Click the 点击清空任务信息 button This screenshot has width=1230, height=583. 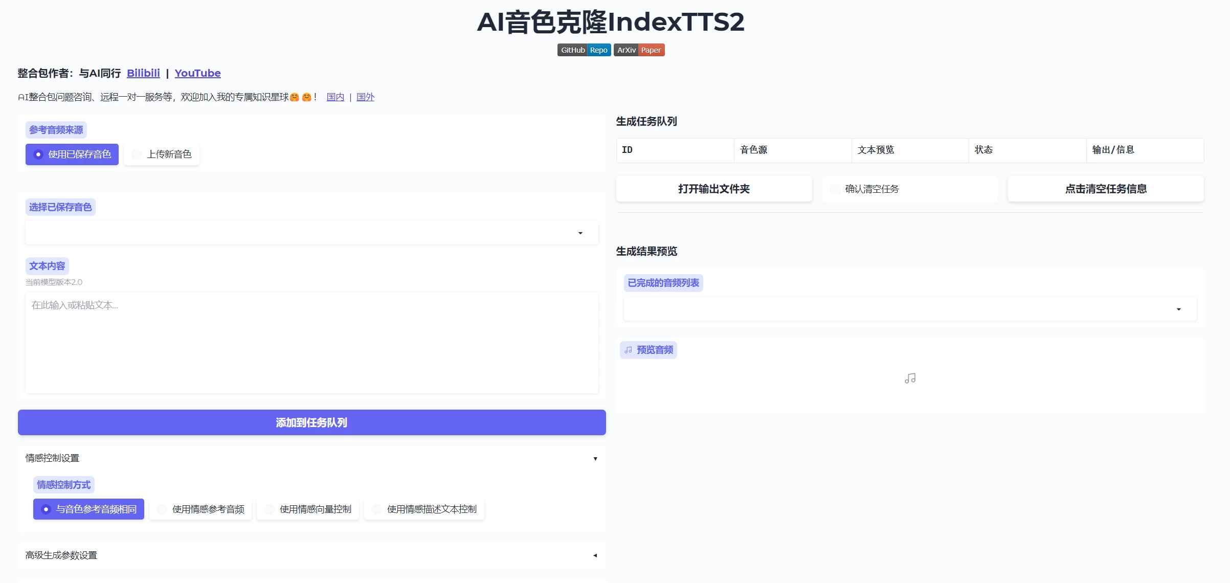click(x=1106, y=189)
